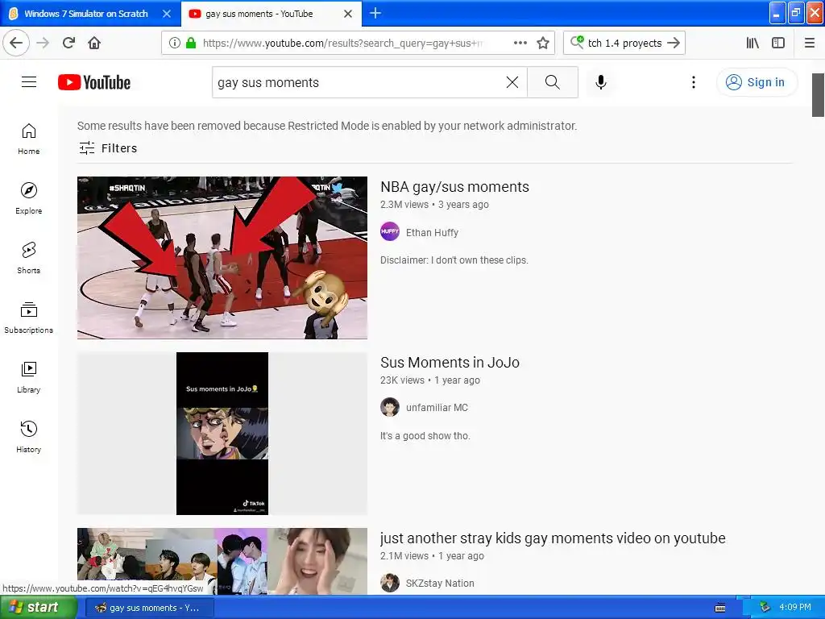Open the stray kids moments video title
The image size is (825, 619).
pos(553,538)
